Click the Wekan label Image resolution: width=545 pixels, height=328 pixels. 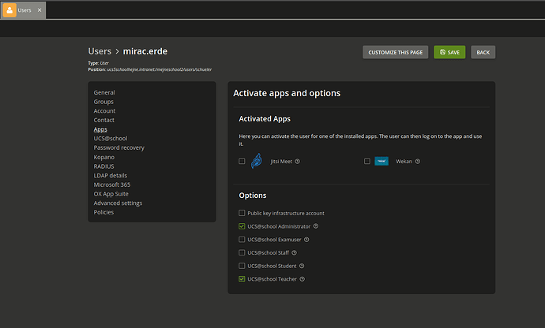click(x=404, y=162)
